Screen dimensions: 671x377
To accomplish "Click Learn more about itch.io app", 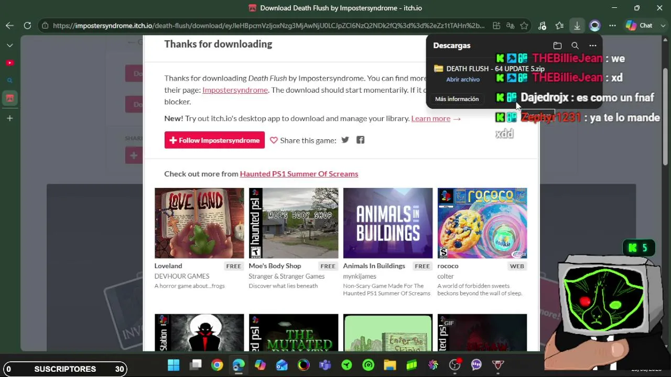I will (431, 118).
